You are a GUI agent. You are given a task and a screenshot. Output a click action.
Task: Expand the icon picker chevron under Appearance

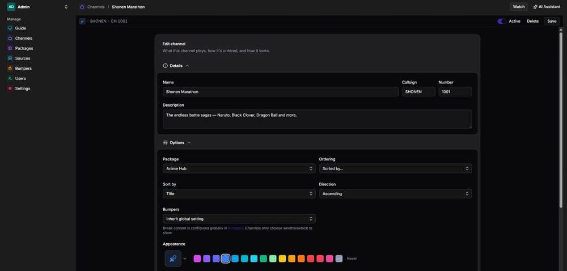coord(185,259)
